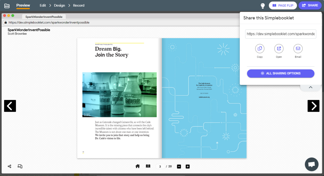
Task: Click the home icon in the bottom toolbar
Action: point(137,166)
